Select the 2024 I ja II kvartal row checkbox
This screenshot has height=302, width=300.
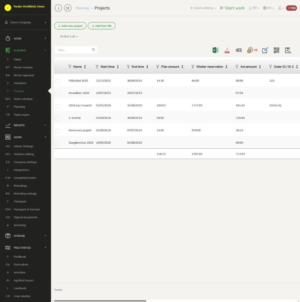pyautogui.click(x=57, y=106)
